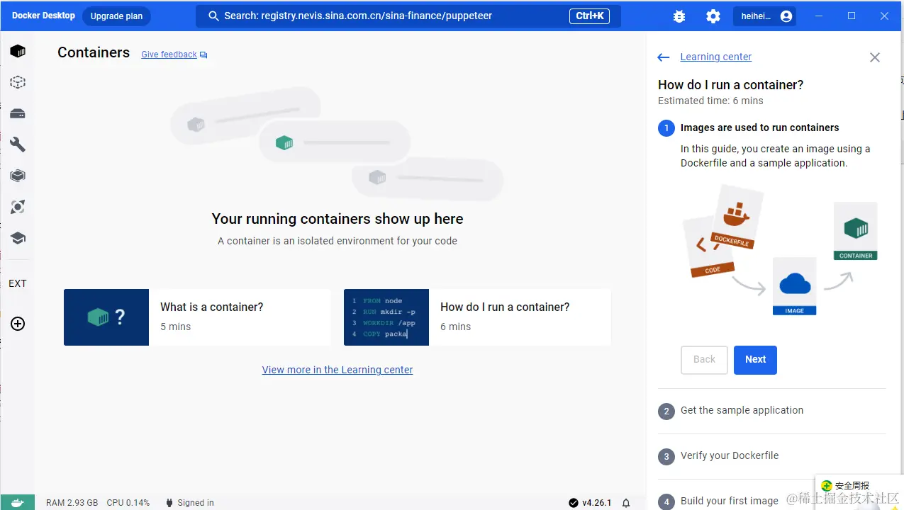
Task: Click the add extensions plus icon
Action: point(18,324)
